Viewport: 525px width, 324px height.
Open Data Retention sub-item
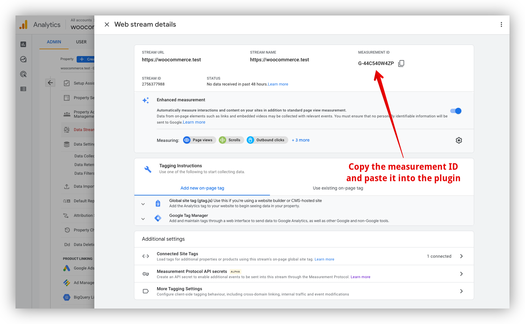[x=84, y=165]
